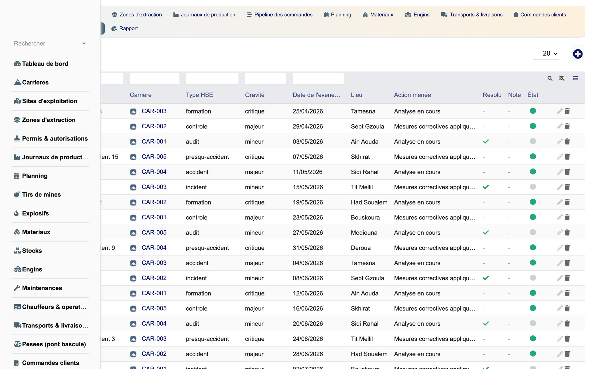
Task: Edit the Tit Mellil 15/05/2026 row
Action: 559,187
